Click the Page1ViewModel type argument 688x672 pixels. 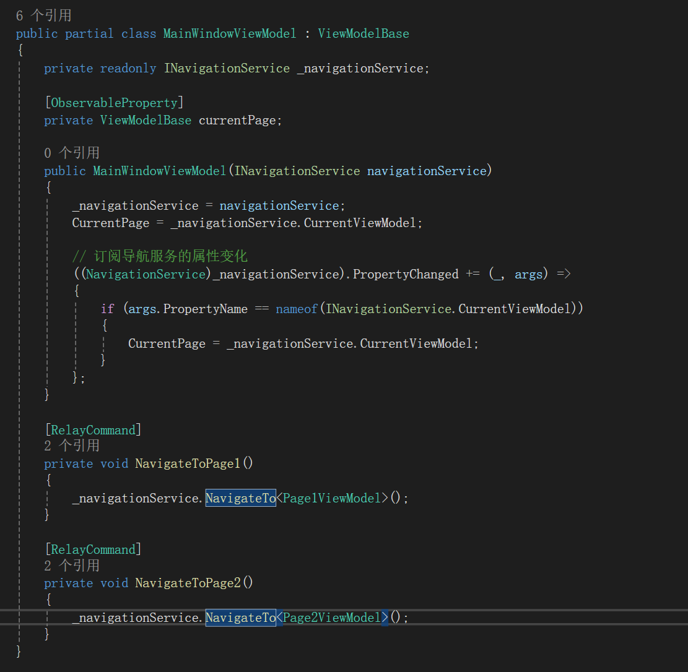coord(332,498)
